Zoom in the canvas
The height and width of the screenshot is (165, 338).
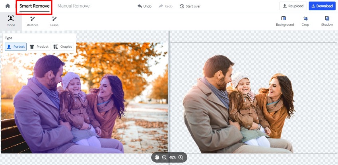[181, 157]
